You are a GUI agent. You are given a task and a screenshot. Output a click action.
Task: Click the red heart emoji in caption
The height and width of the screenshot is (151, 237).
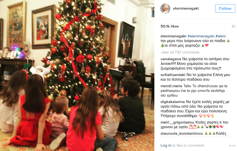pyautogui.click(x=207, y=45)
